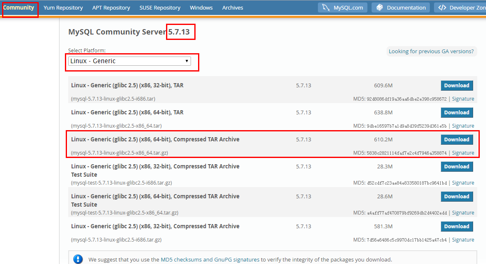Click filename (mysql-test-5.7.13-linux-glibc2.5-x86_64.tar.gz)

pyautogui.click(x=124, y=213)
